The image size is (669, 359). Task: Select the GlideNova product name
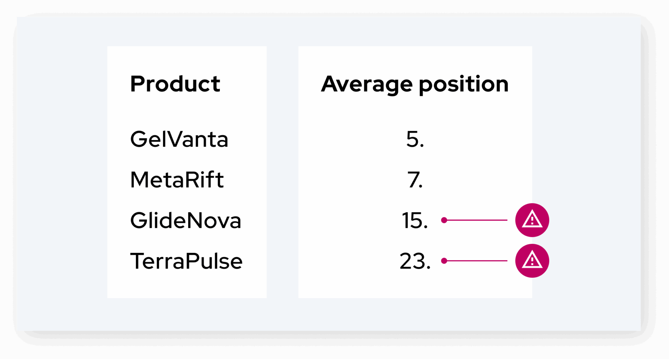[x=186, y=220]
